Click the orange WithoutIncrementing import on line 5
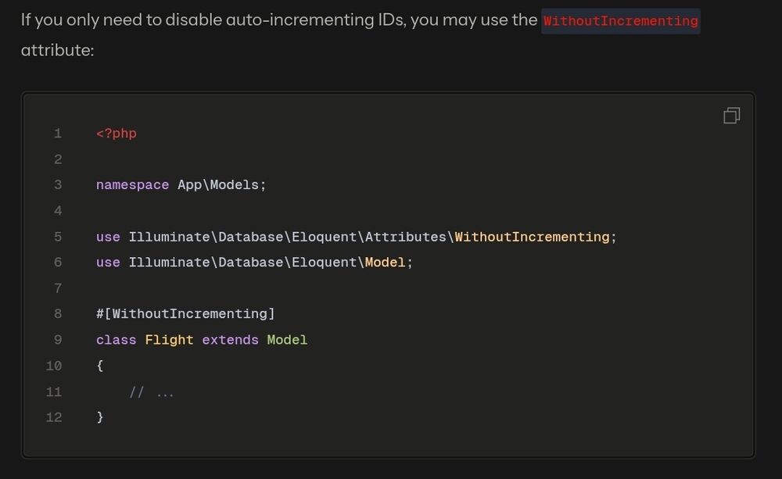Screen dimensions: 782x479 [532, 237]
